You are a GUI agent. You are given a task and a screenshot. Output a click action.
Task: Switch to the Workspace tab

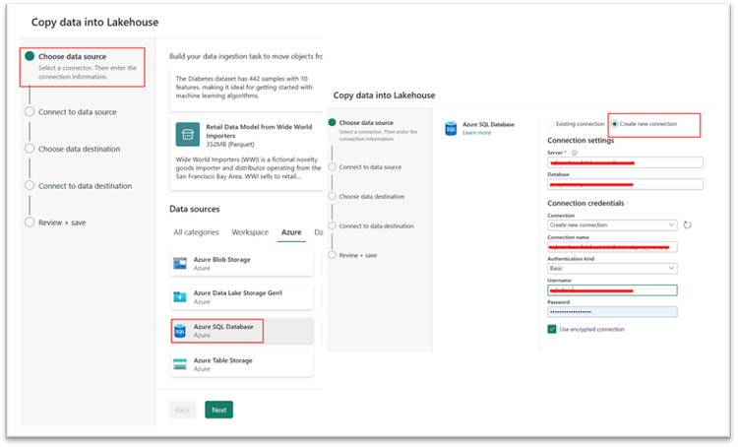pos(250,232)
